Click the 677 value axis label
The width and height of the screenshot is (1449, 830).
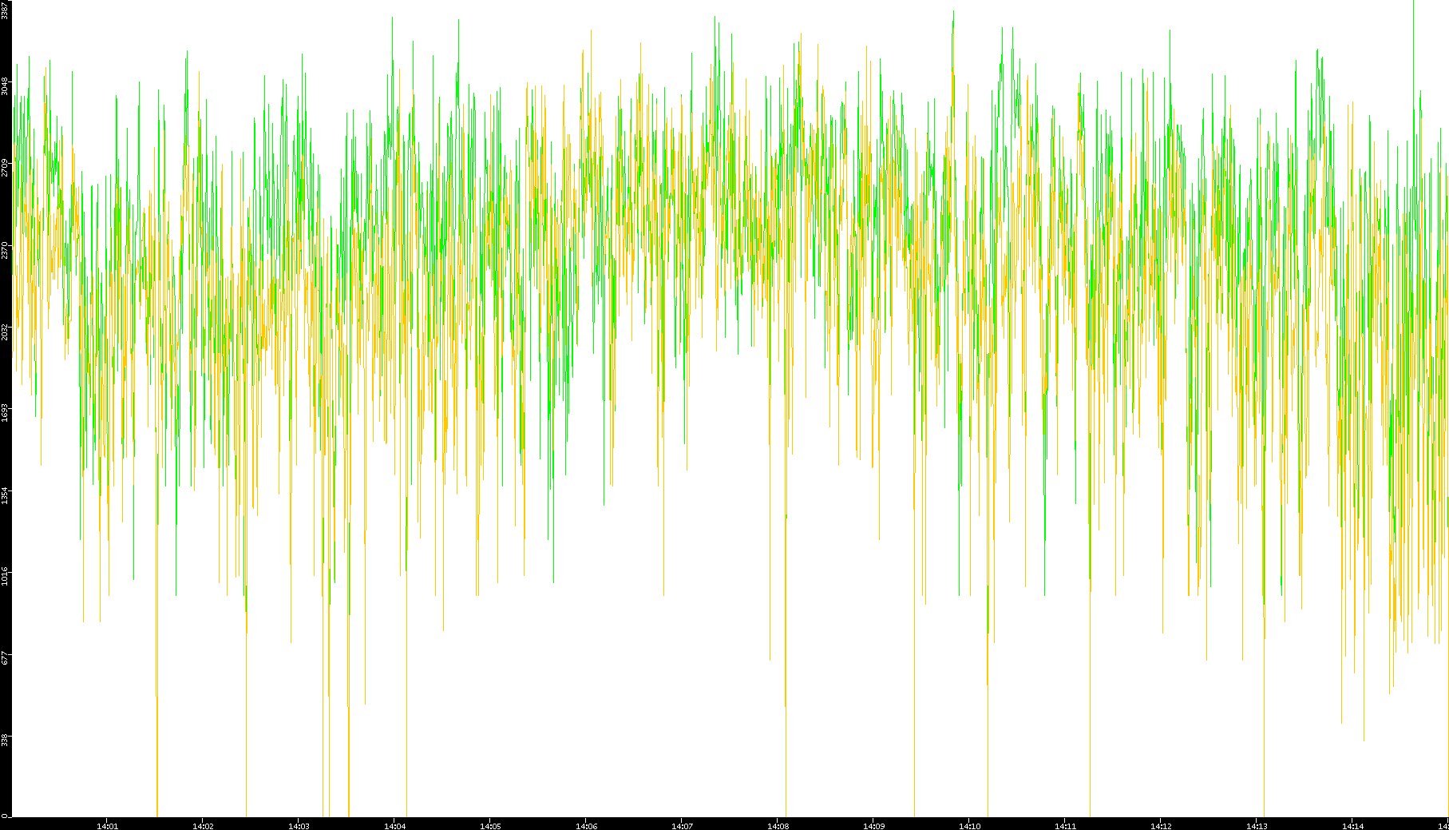tap(5, 658)
